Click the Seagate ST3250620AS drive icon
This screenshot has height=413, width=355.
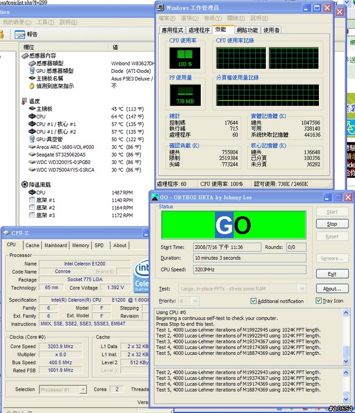[x=32, y=155]
